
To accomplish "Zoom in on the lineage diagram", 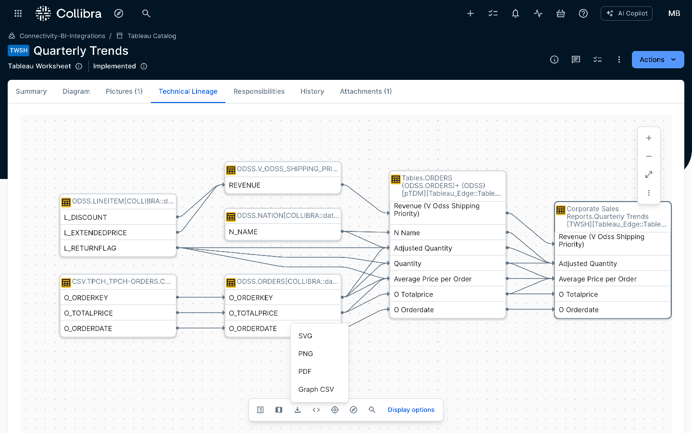I will [649, 138].
